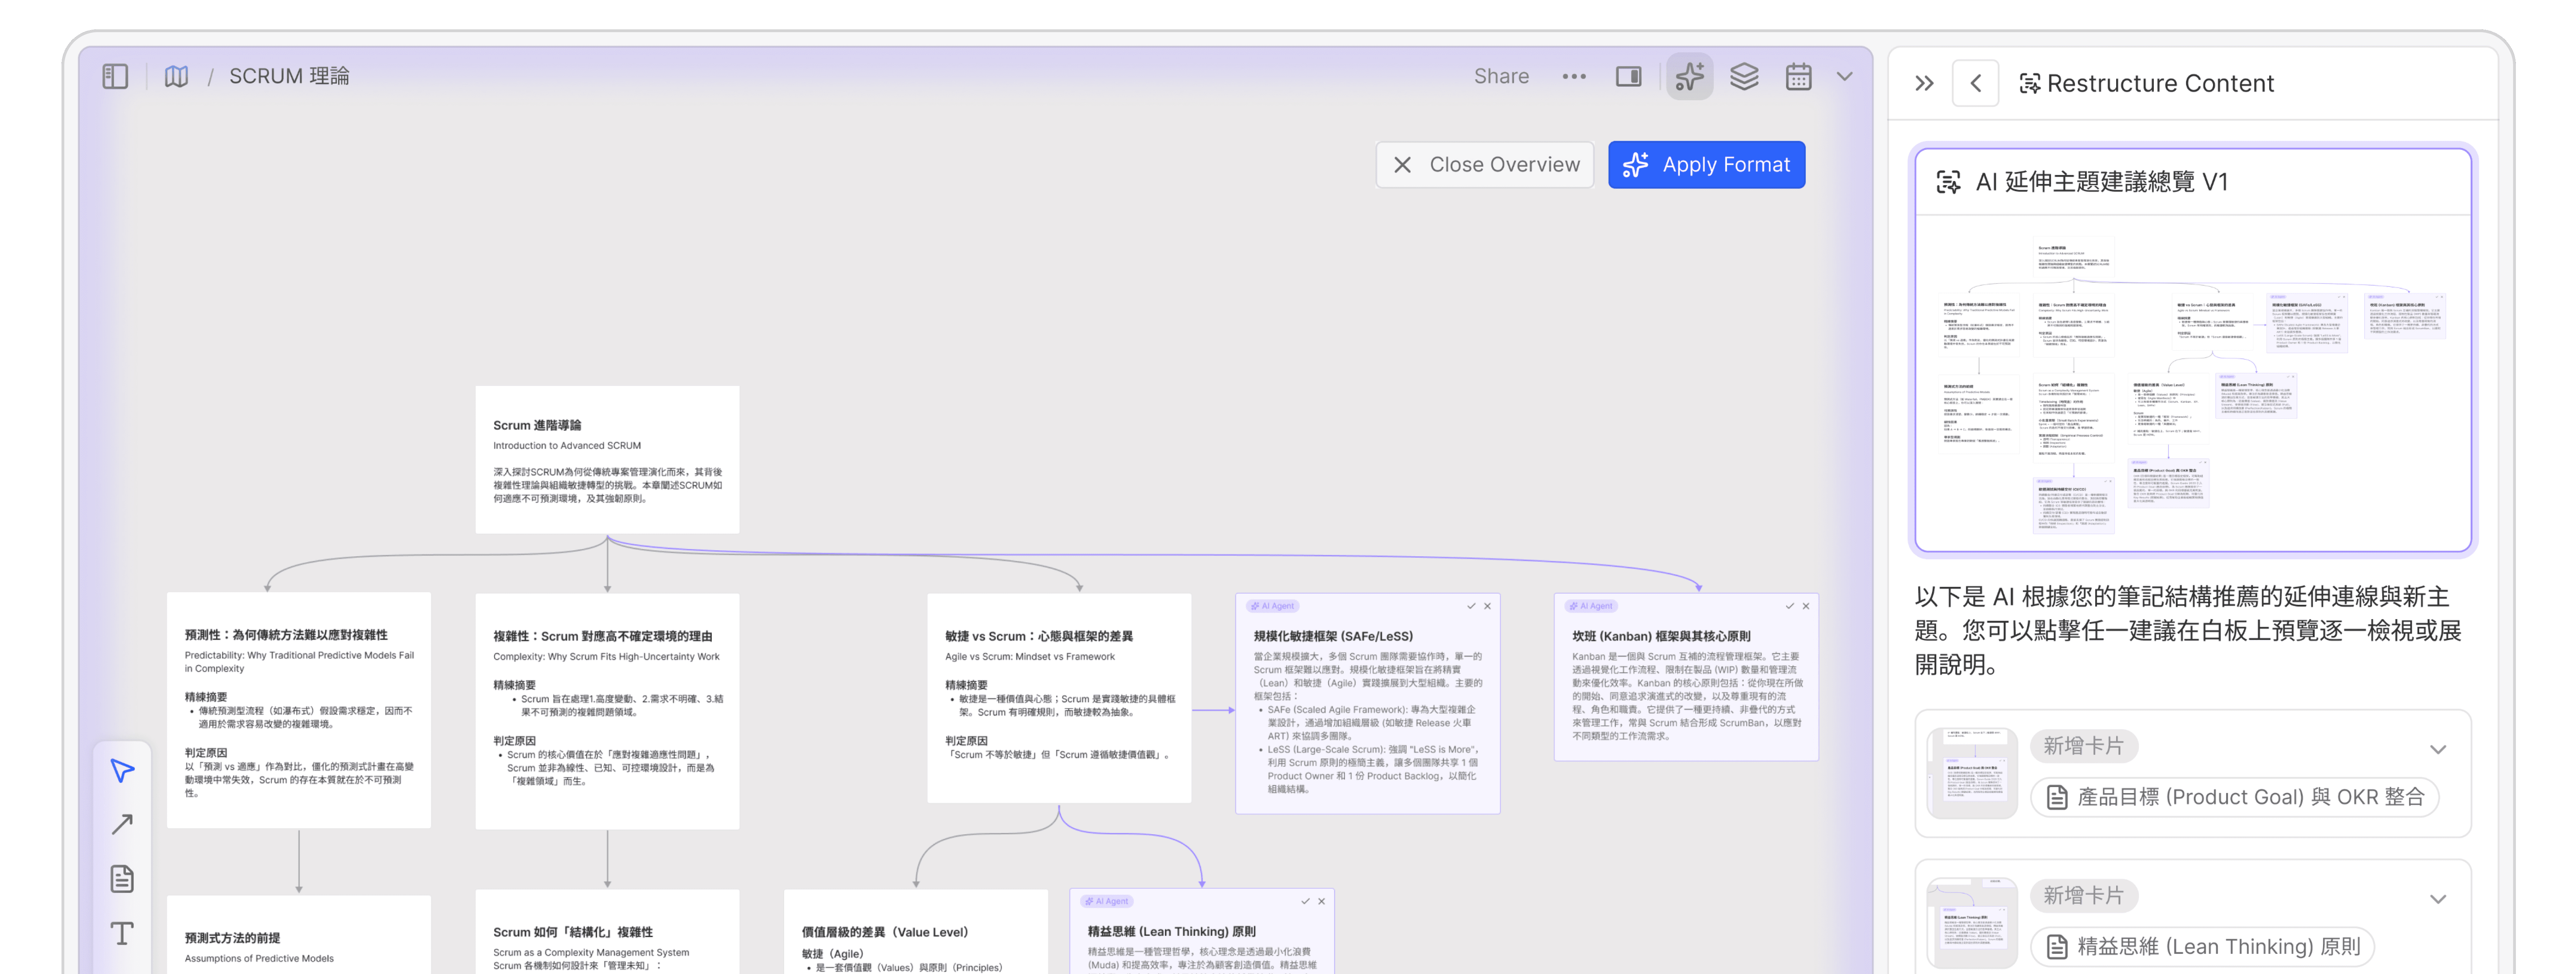
Task: Open the calendar icon in toolbar
Action: 1798,77
